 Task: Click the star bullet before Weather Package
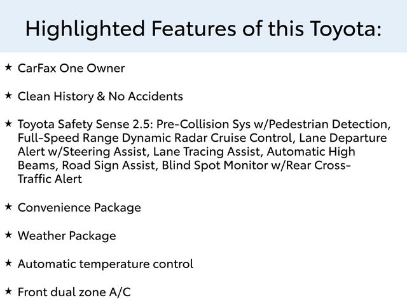8,235
